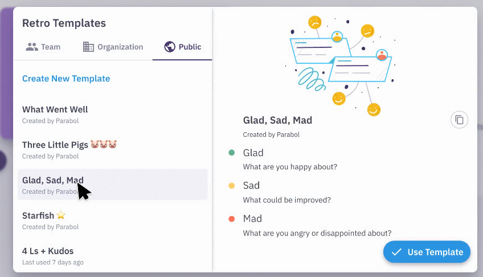
Task: Switch to the Team tab
Action: coord(43,47)
